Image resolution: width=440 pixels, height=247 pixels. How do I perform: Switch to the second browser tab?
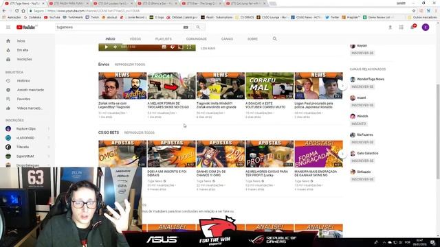(x=69, y=3)
